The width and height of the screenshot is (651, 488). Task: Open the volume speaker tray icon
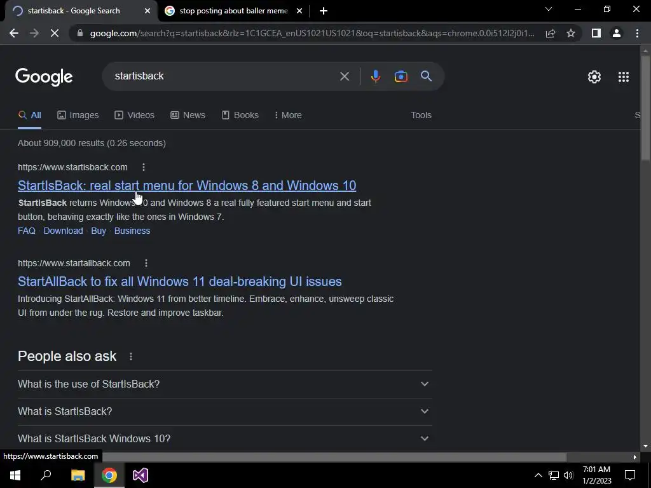(568, 475)
